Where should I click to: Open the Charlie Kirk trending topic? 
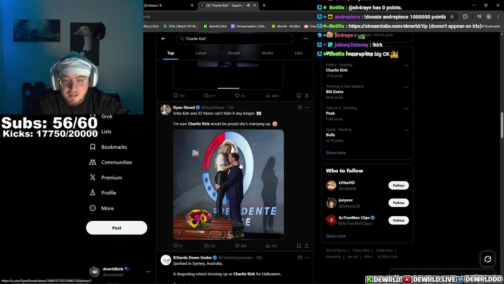337,70
